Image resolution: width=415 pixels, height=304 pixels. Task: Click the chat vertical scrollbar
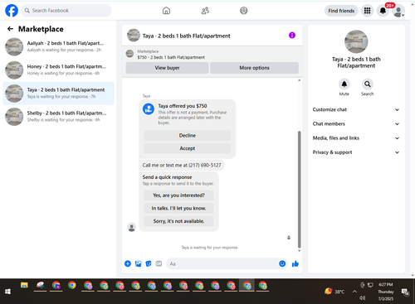[299, 189]
